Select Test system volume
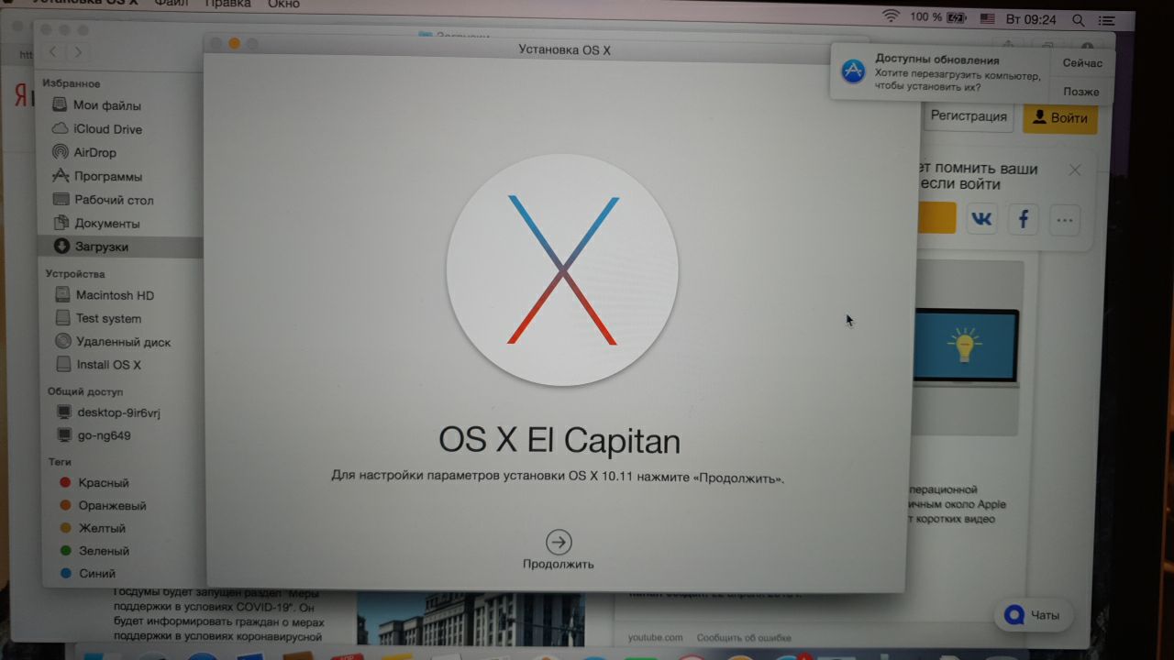Image resolution: width=1174 pixels, height=660 pixels. 98,318
